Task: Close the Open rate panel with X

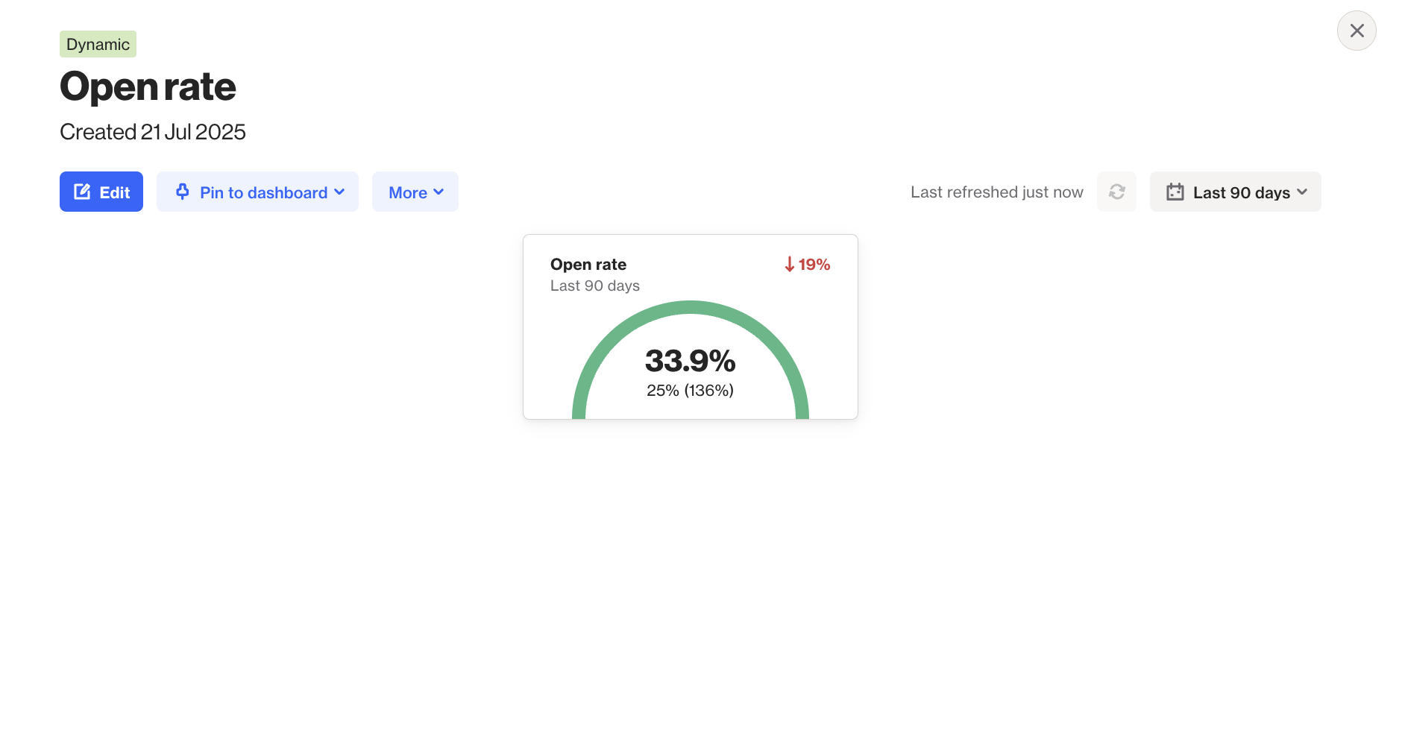Action: pos(1357,31)
